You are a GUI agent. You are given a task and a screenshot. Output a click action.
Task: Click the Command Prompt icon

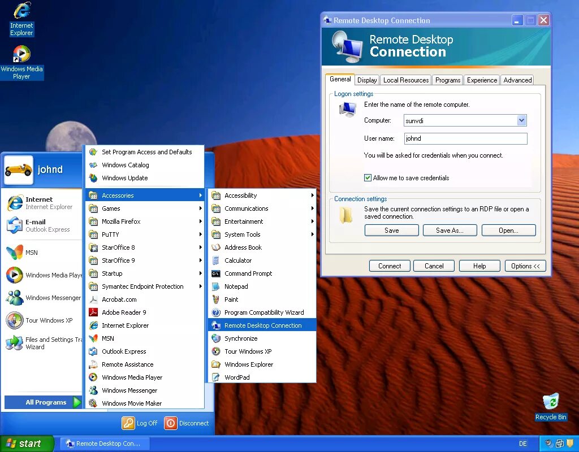(216, 273)
